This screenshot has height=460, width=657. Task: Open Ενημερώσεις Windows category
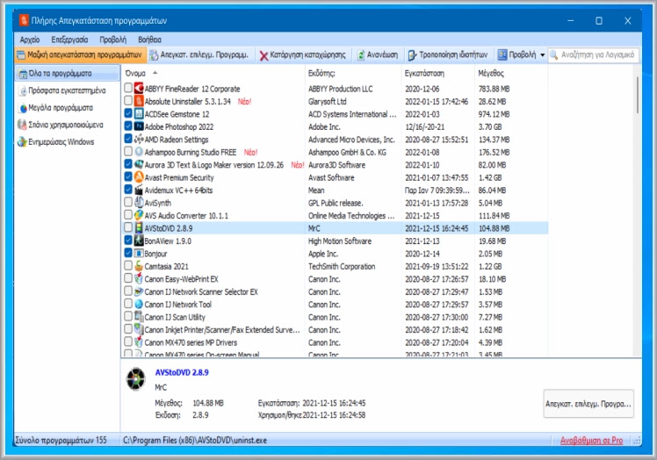click(55, 142)
